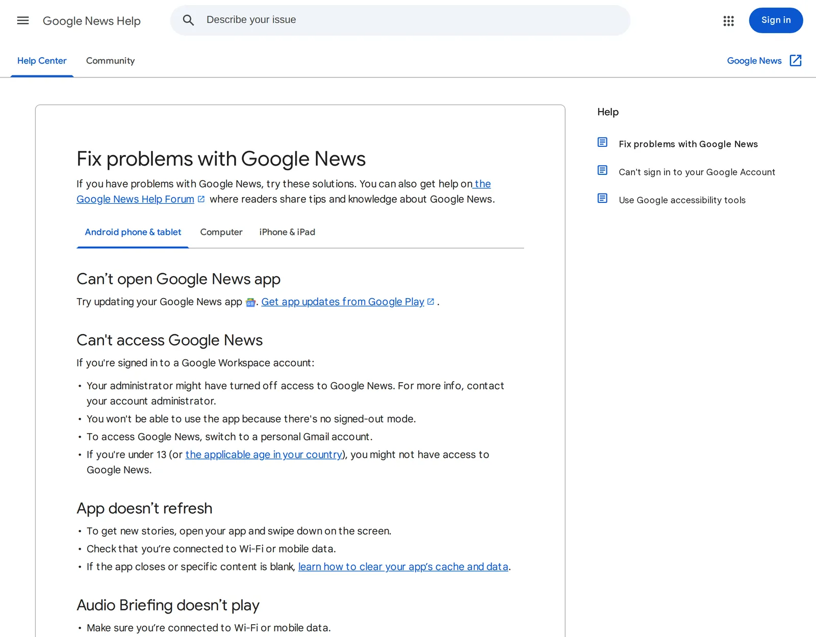Select the Android phone & tablet tab
This screenshot has width=816, height=637.
point(133,232)
